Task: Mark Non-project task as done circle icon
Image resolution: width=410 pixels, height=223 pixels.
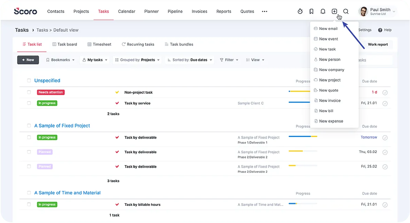Action: pyautogui.click(x=385, y=92)
